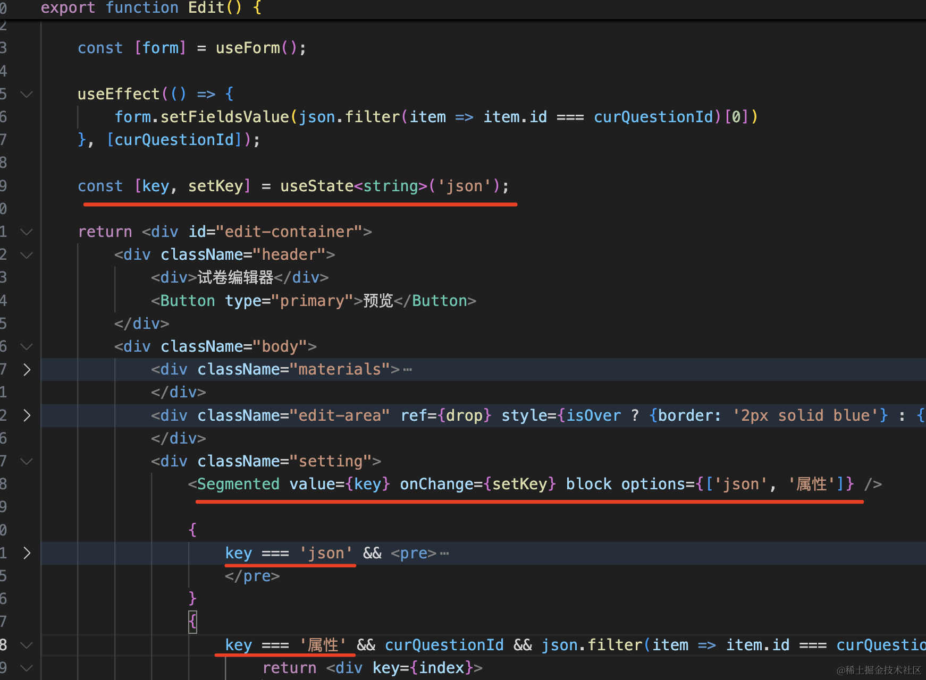This screenshot has width=926, height=680.
Task: Click setKey in the const destructuring line
Action: coord(216,186)
